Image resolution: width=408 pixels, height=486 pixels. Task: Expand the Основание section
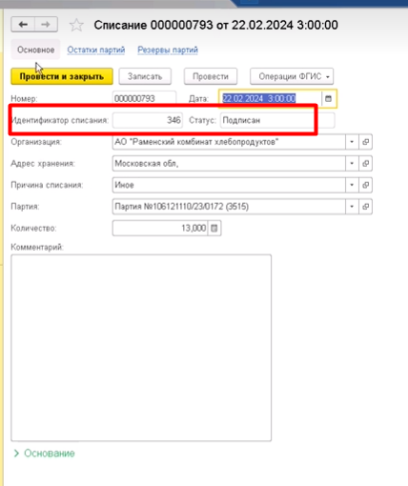click(x=45, y=453)
